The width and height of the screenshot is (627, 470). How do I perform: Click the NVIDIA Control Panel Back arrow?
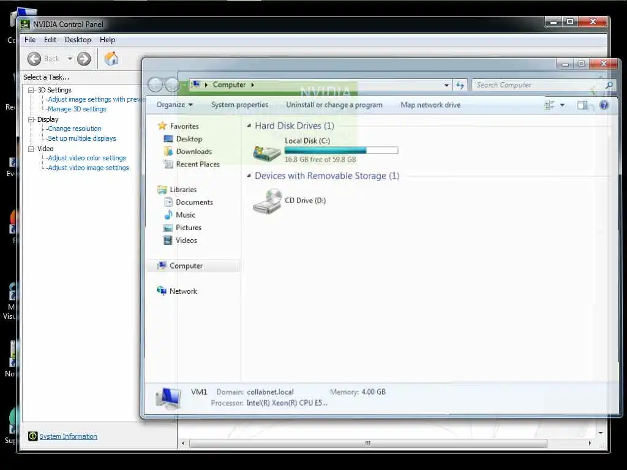coord(34,59)
